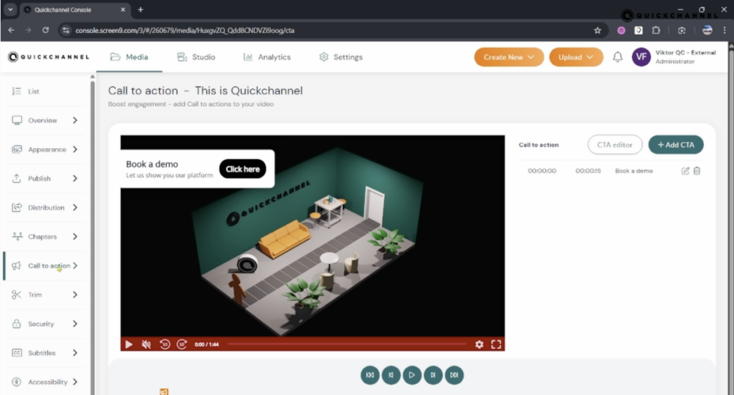Expand the Security section chevron
Viewport: 734px width, 395px height.
[75, 323]
